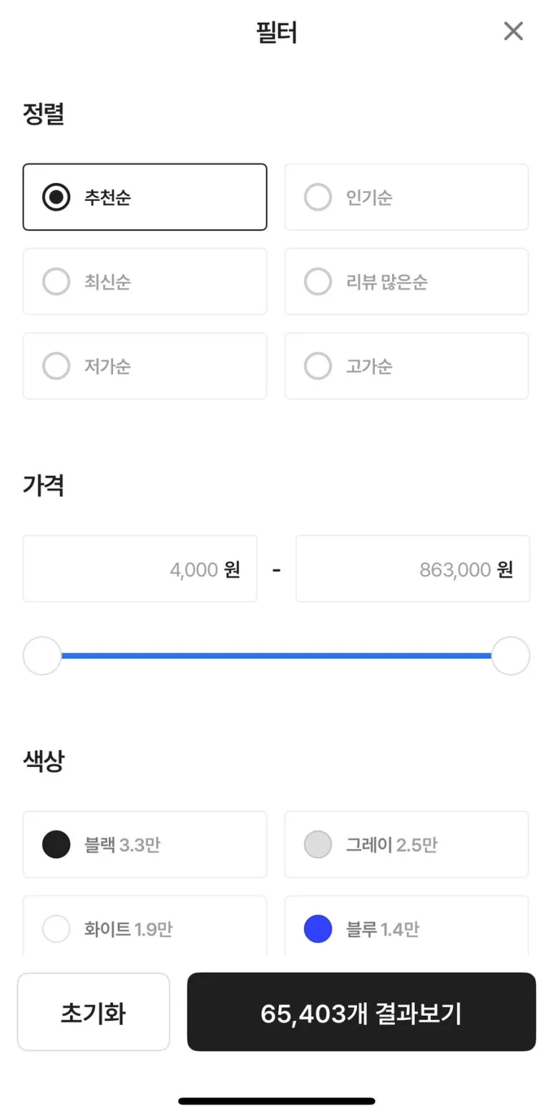Viewport: 553px width, 1116px height.
Task: Select the blue 블루 color swatch
Action: click(x=318, y=929)
